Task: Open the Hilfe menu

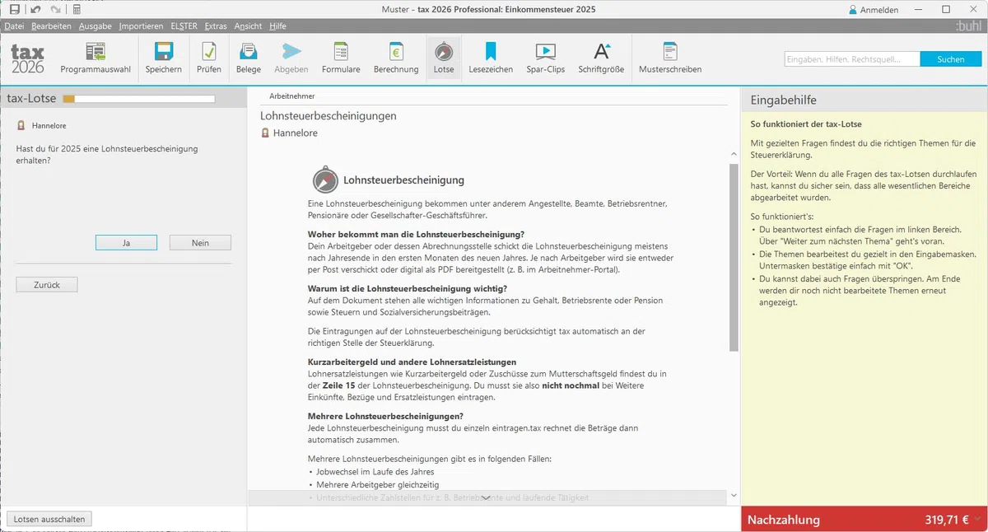Action: point(277,26)
